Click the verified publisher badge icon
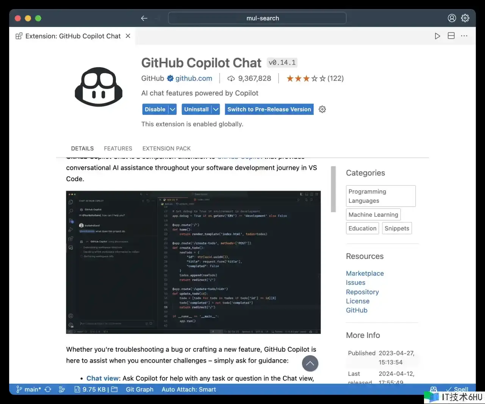The width and height of the screenshot is (485, 404). point(170,78)
